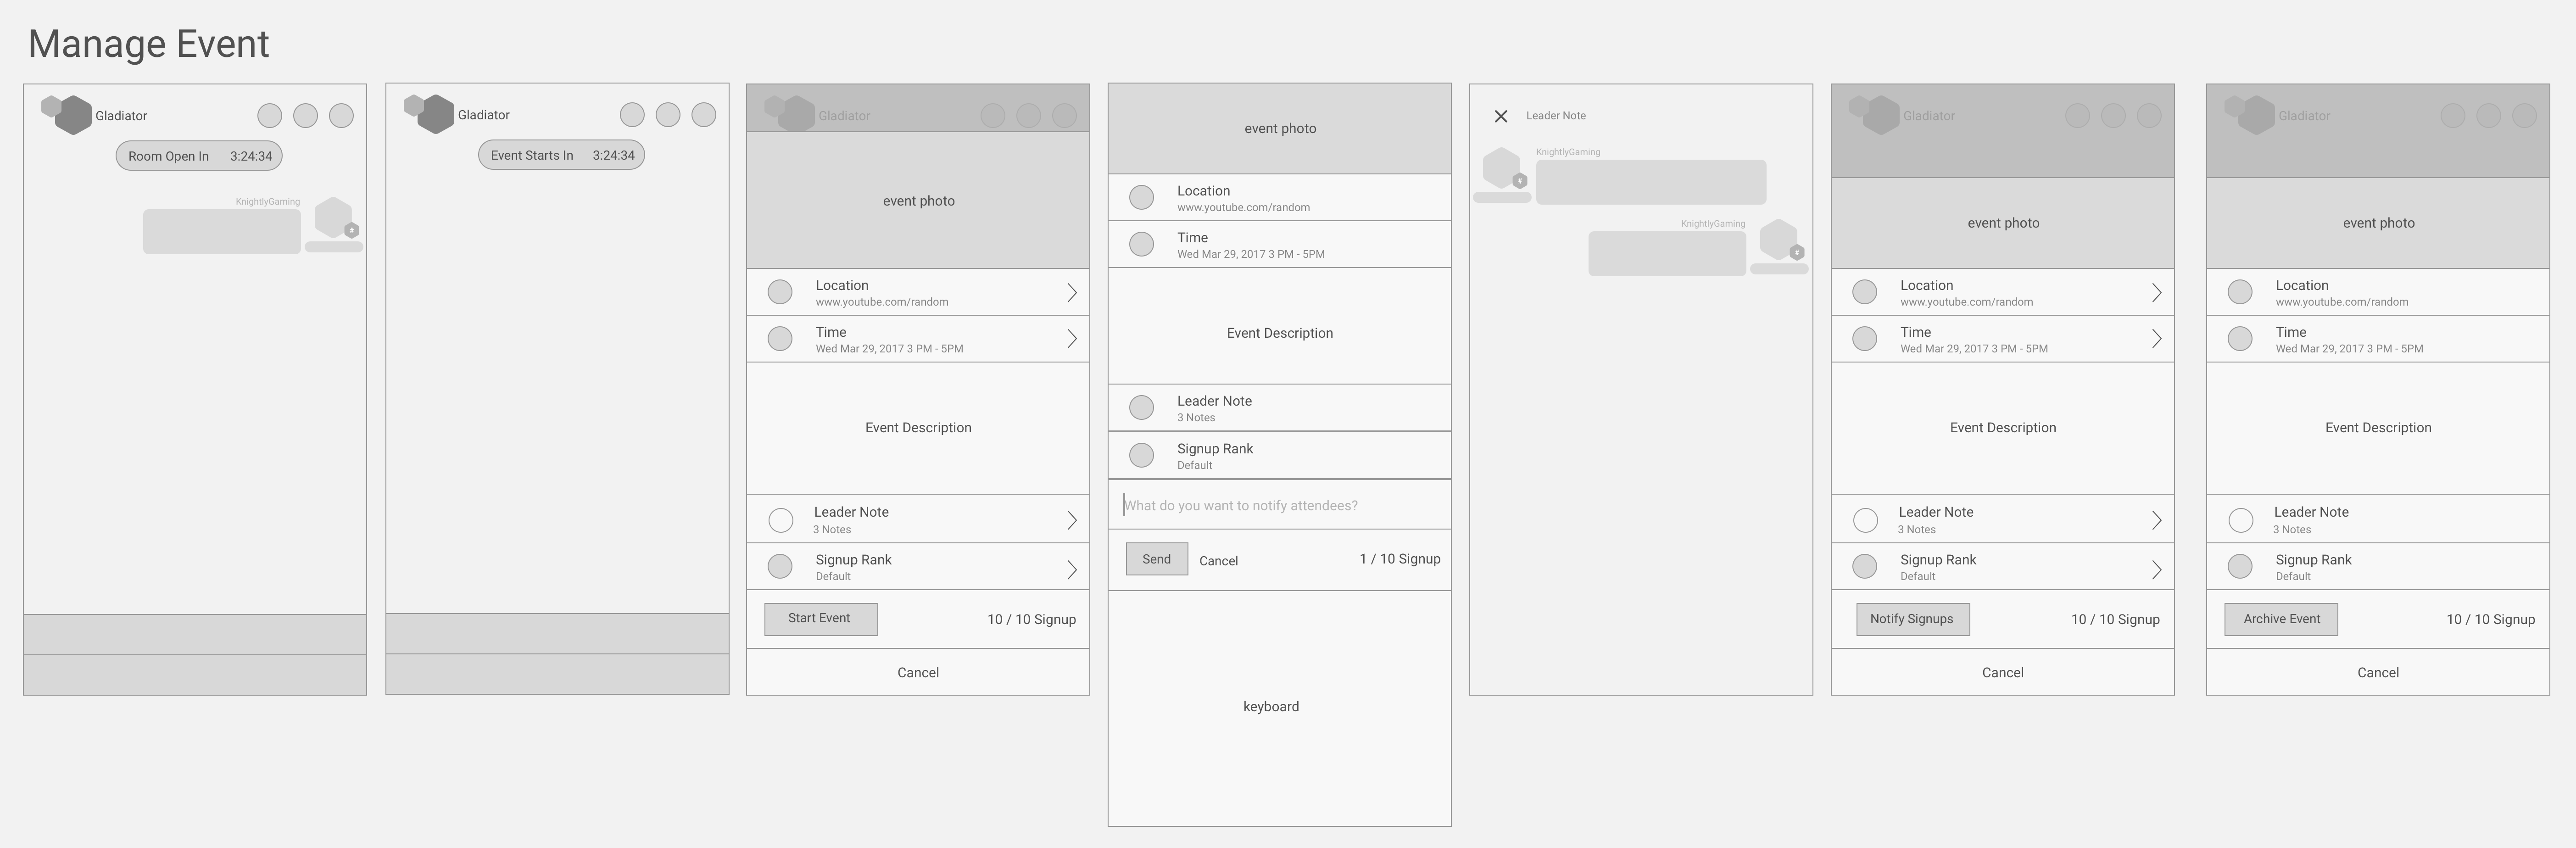The width and height of the screenshot is (2576, 848).
Task: Click the Time row icon in the Archive Event screen
Action: 2240,339
